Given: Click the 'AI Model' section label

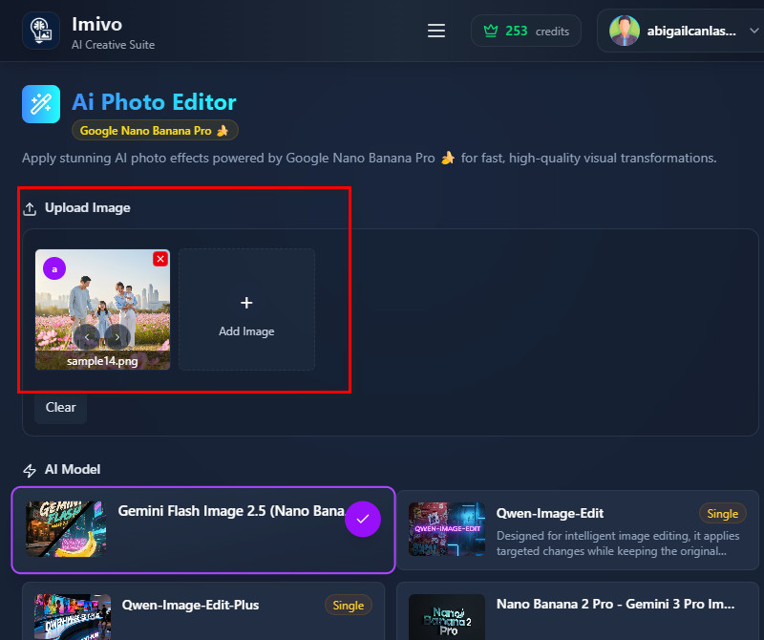Looking at the screenshot, I should (73, 469).
